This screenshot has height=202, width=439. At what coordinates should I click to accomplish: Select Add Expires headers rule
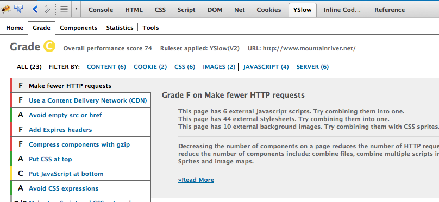81,130
